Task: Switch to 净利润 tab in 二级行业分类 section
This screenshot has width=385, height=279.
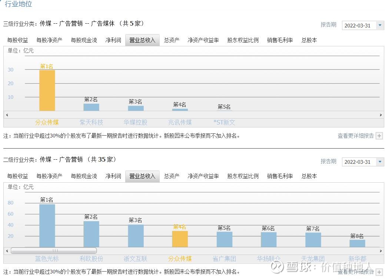Action: [x=113, y=176]
